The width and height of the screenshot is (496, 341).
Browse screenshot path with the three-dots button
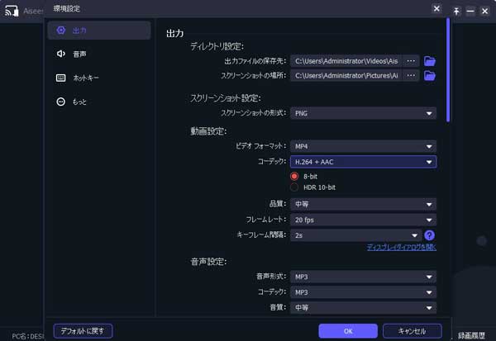coord(411,76)
